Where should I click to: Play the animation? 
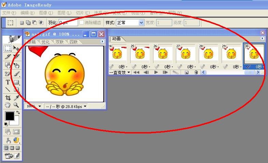click(156, 72)
